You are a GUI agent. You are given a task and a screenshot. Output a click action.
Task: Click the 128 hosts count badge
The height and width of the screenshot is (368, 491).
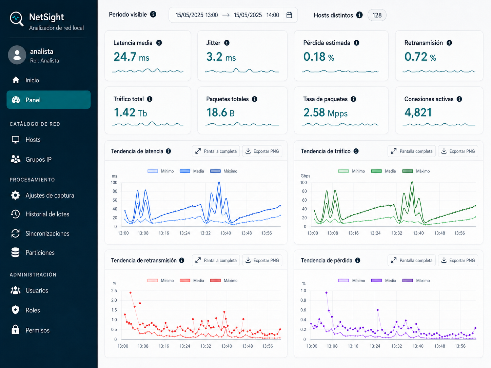(377, 15)
